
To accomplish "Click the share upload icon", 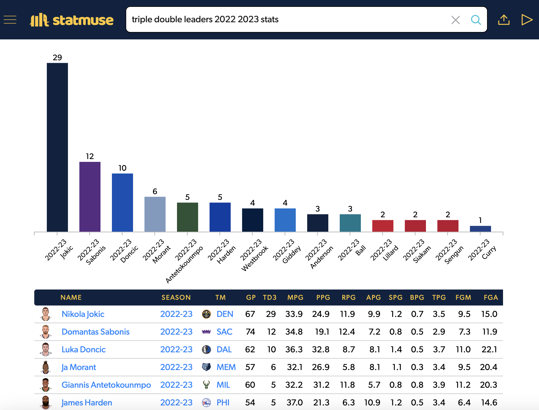I will pyautogui.click(x=504, y=20).
